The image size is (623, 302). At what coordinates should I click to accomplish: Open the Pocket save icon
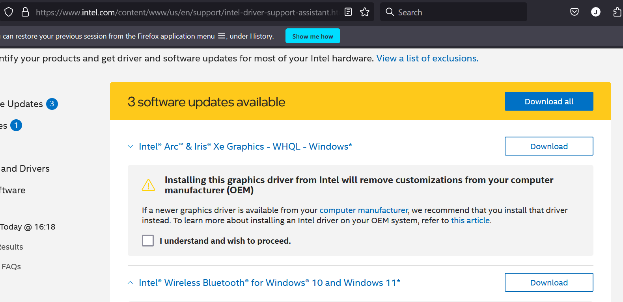pos(575,12)
